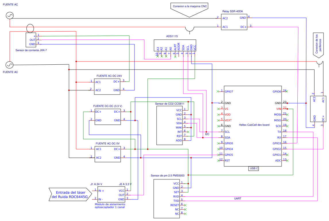
Task: Click the I2C bus label
Action: tap(207, 134)
